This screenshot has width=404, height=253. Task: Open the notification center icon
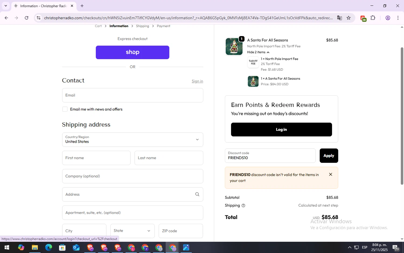(396, 247)
